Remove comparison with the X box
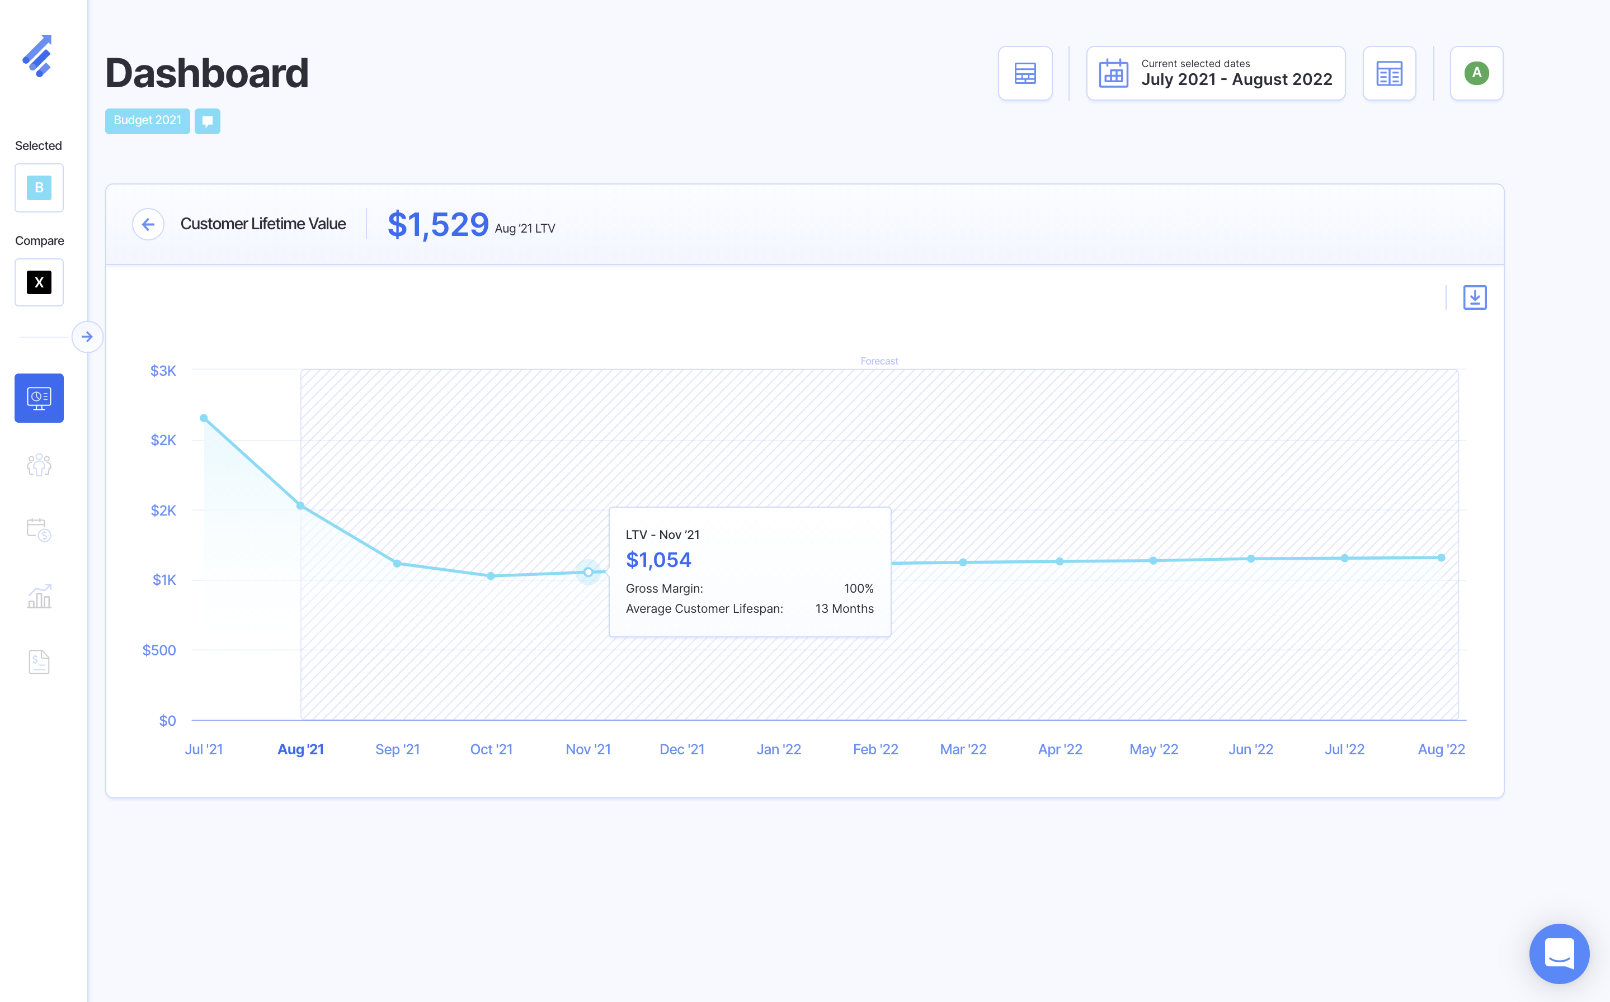1610x1002 pixels. [x=39, y=283]
